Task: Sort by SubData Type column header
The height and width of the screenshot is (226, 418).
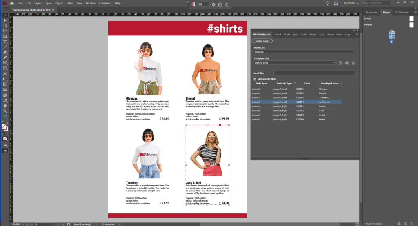Action: pos(283,83)
